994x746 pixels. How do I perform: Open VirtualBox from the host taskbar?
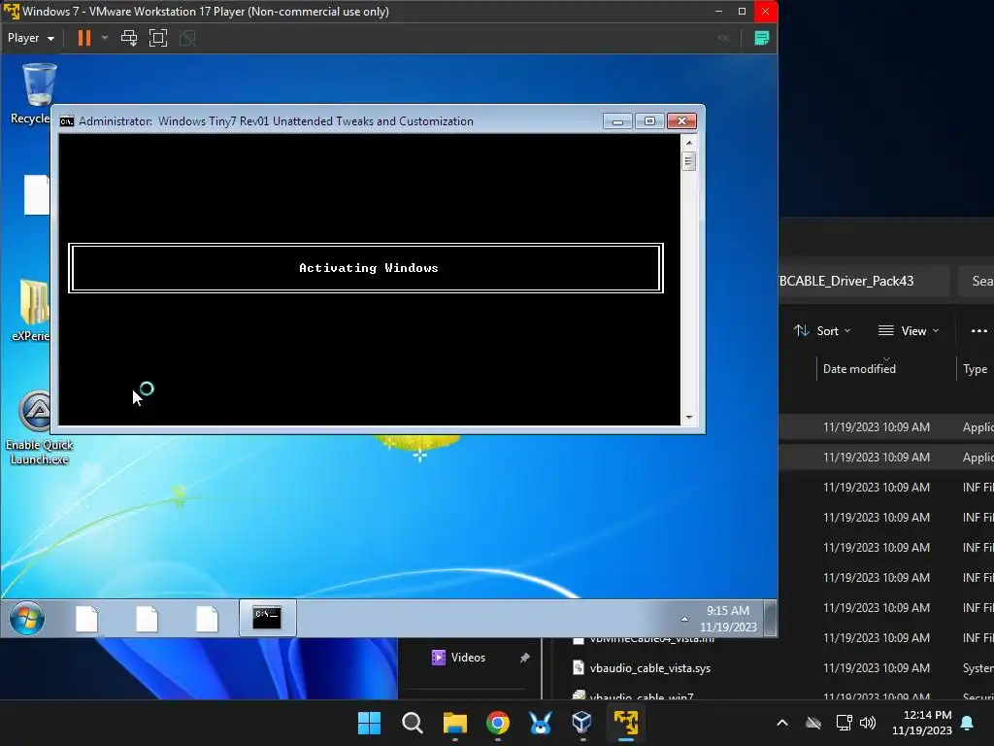582,723
